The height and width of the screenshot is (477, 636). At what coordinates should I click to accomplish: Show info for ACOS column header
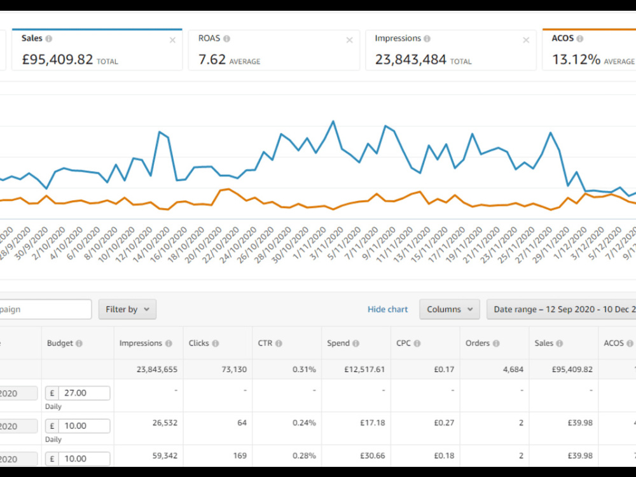click(630, 343)
